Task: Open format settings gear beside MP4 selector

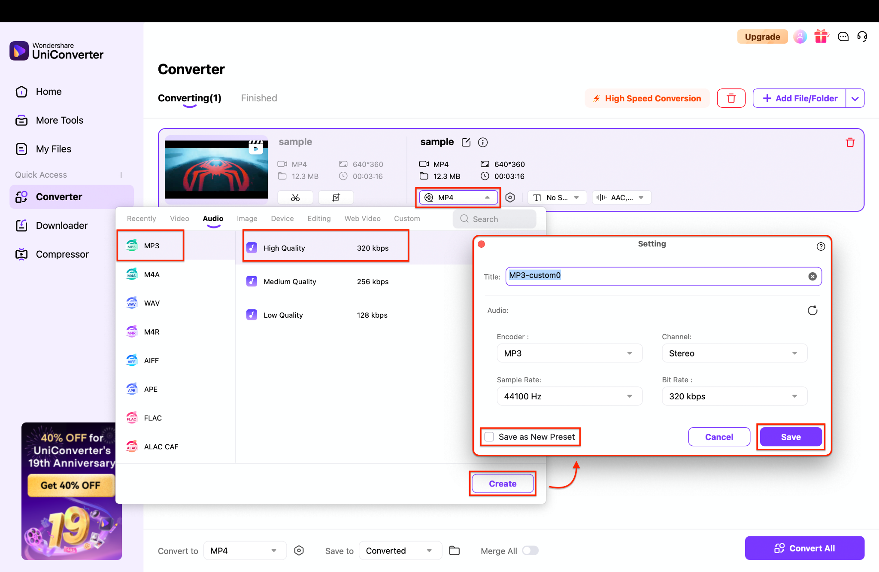Action: tap(510, 197)
